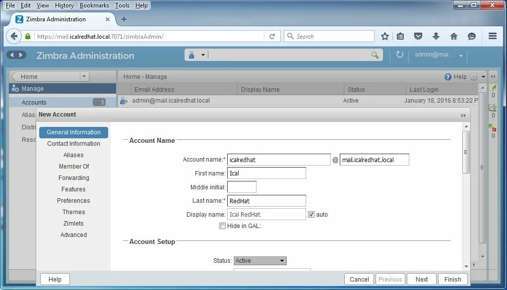
Task: Click the Firefox back arrow button
Action: click(x=14, y=36)
